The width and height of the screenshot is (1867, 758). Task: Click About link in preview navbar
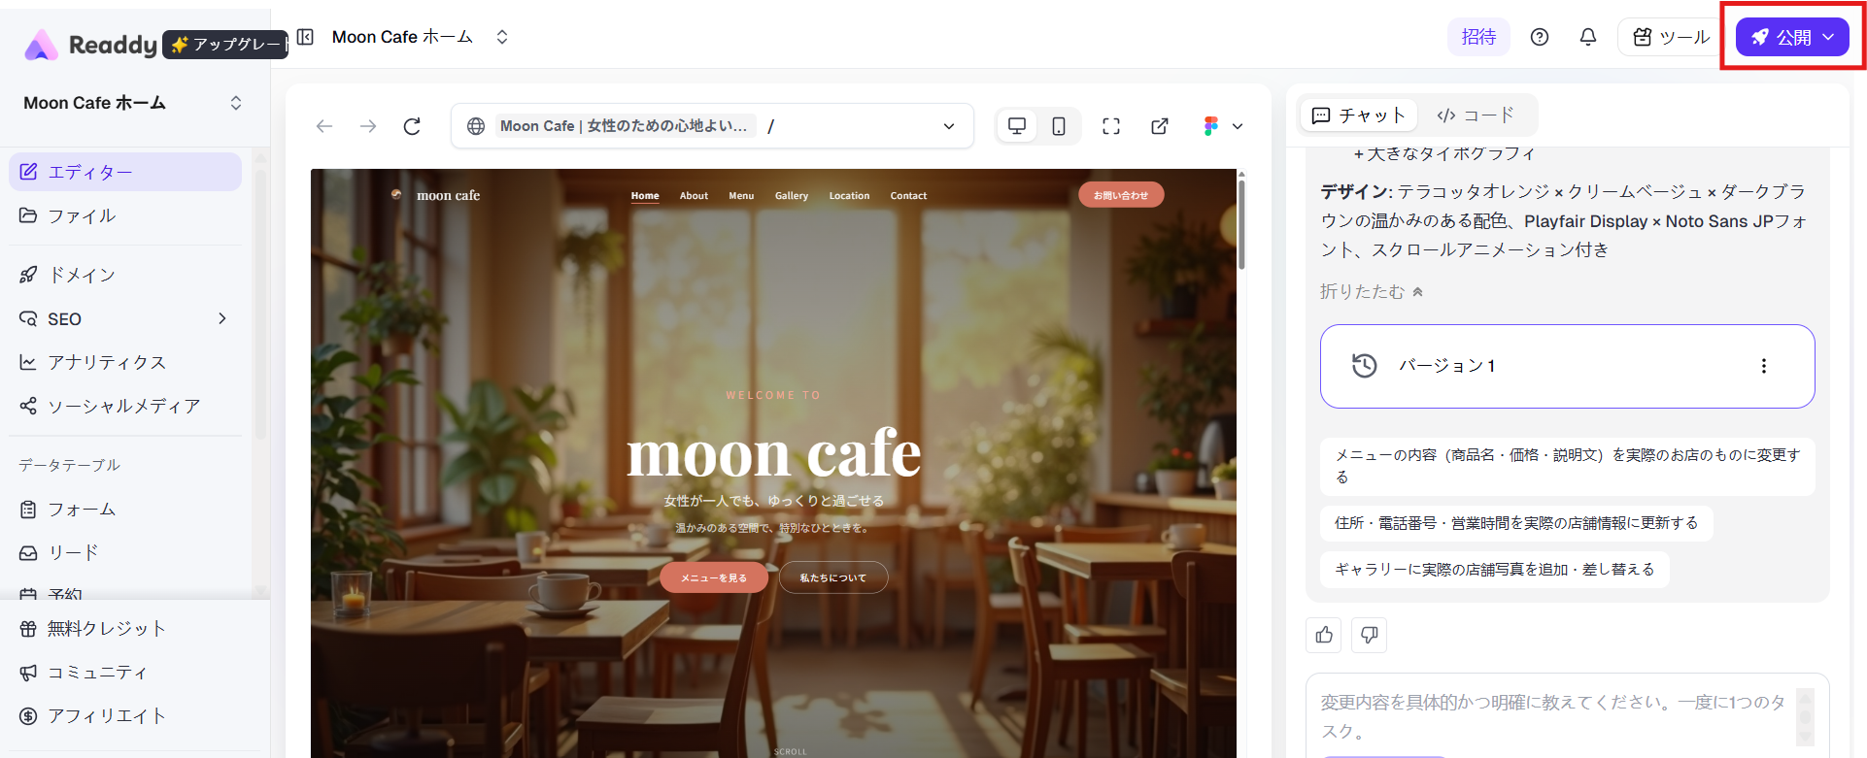click(694, 196)
